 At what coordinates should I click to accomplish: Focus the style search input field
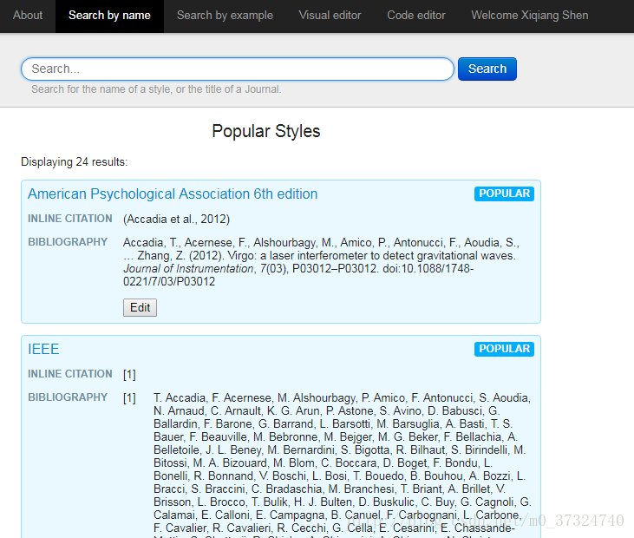[238, 69]
